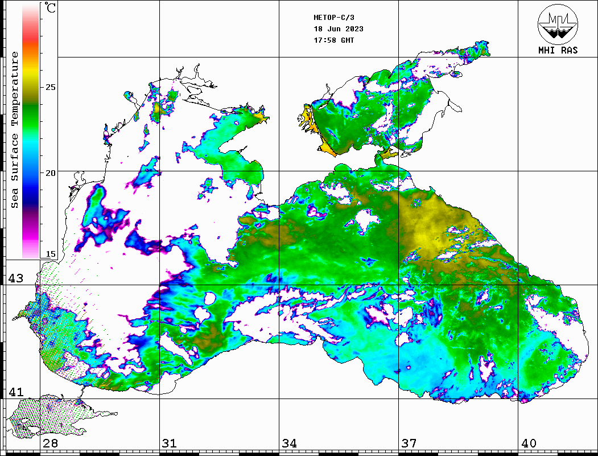The image size is (598, 456).
Task: Click the MHI RAS circular logo
Action: click(x=558, y=24)
